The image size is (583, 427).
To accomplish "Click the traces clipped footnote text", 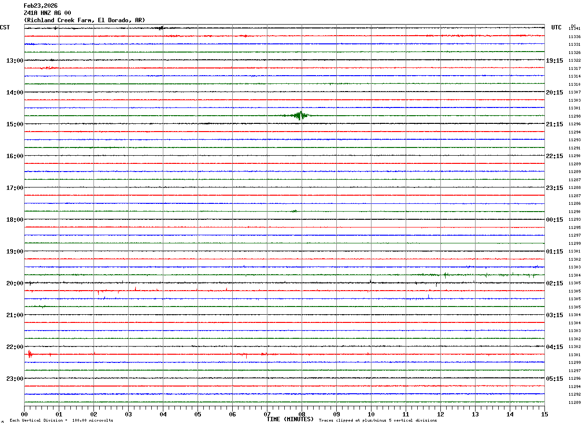I will point(378,420).
